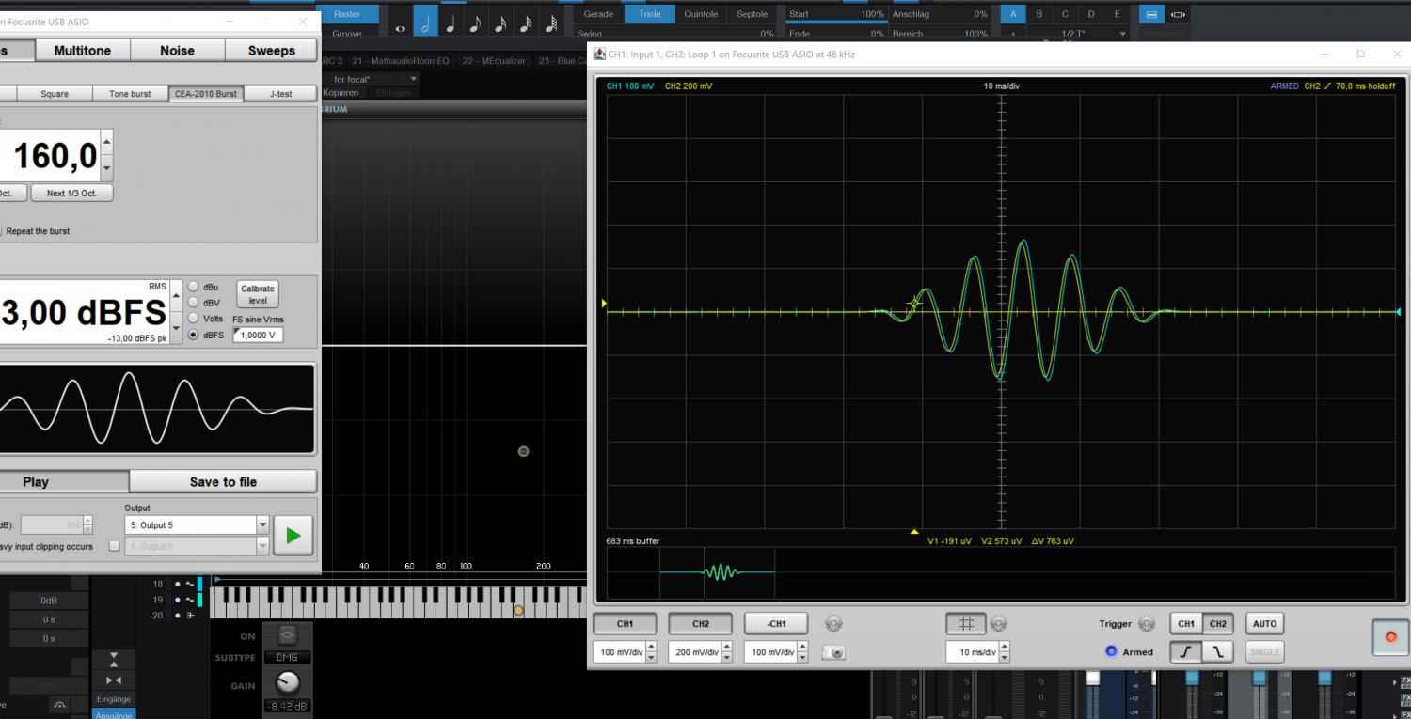Select rising edge trigger slope icon
Screen dimensions: 1411x719
coord(1186,651)
